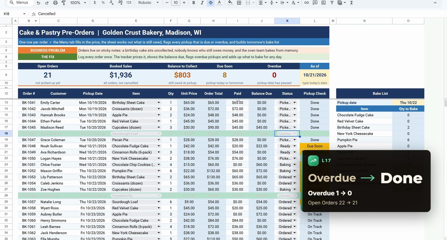Increase font size with plus button
This screenshot has width=447, height=240.
tap(184, 3)
